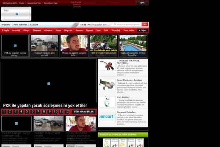Go to the Magazin section

(68, 31)
